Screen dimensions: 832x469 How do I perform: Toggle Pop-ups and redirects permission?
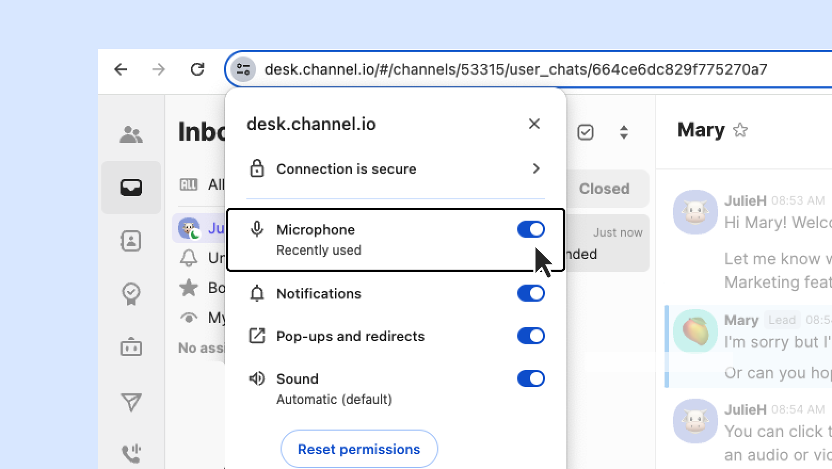click(531, 336)
